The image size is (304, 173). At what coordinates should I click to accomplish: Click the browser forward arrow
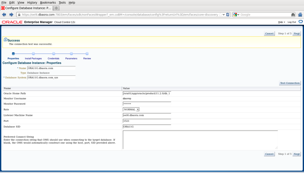(11, 15)
